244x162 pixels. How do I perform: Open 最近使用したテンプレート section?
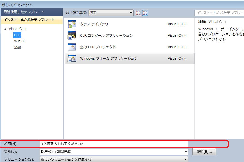[x=24, y=12]
